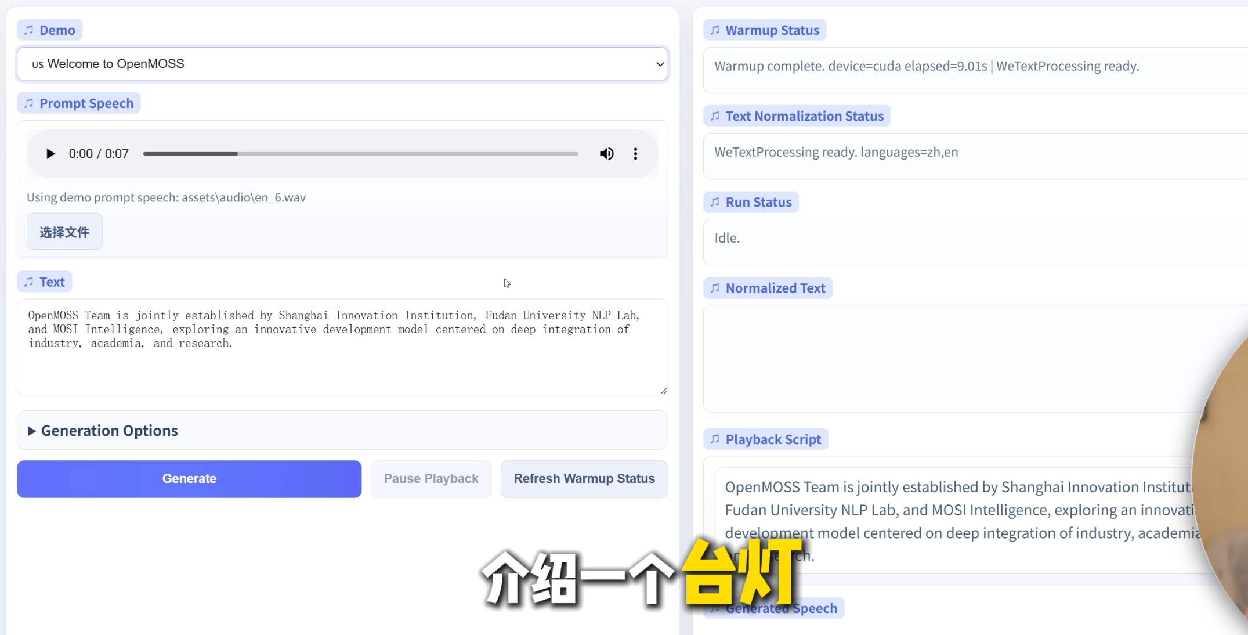Seek in the prompt speech progress bar
Image resolution: width=1248 pixels, height=635 pixels.
[x=360, y=154]
